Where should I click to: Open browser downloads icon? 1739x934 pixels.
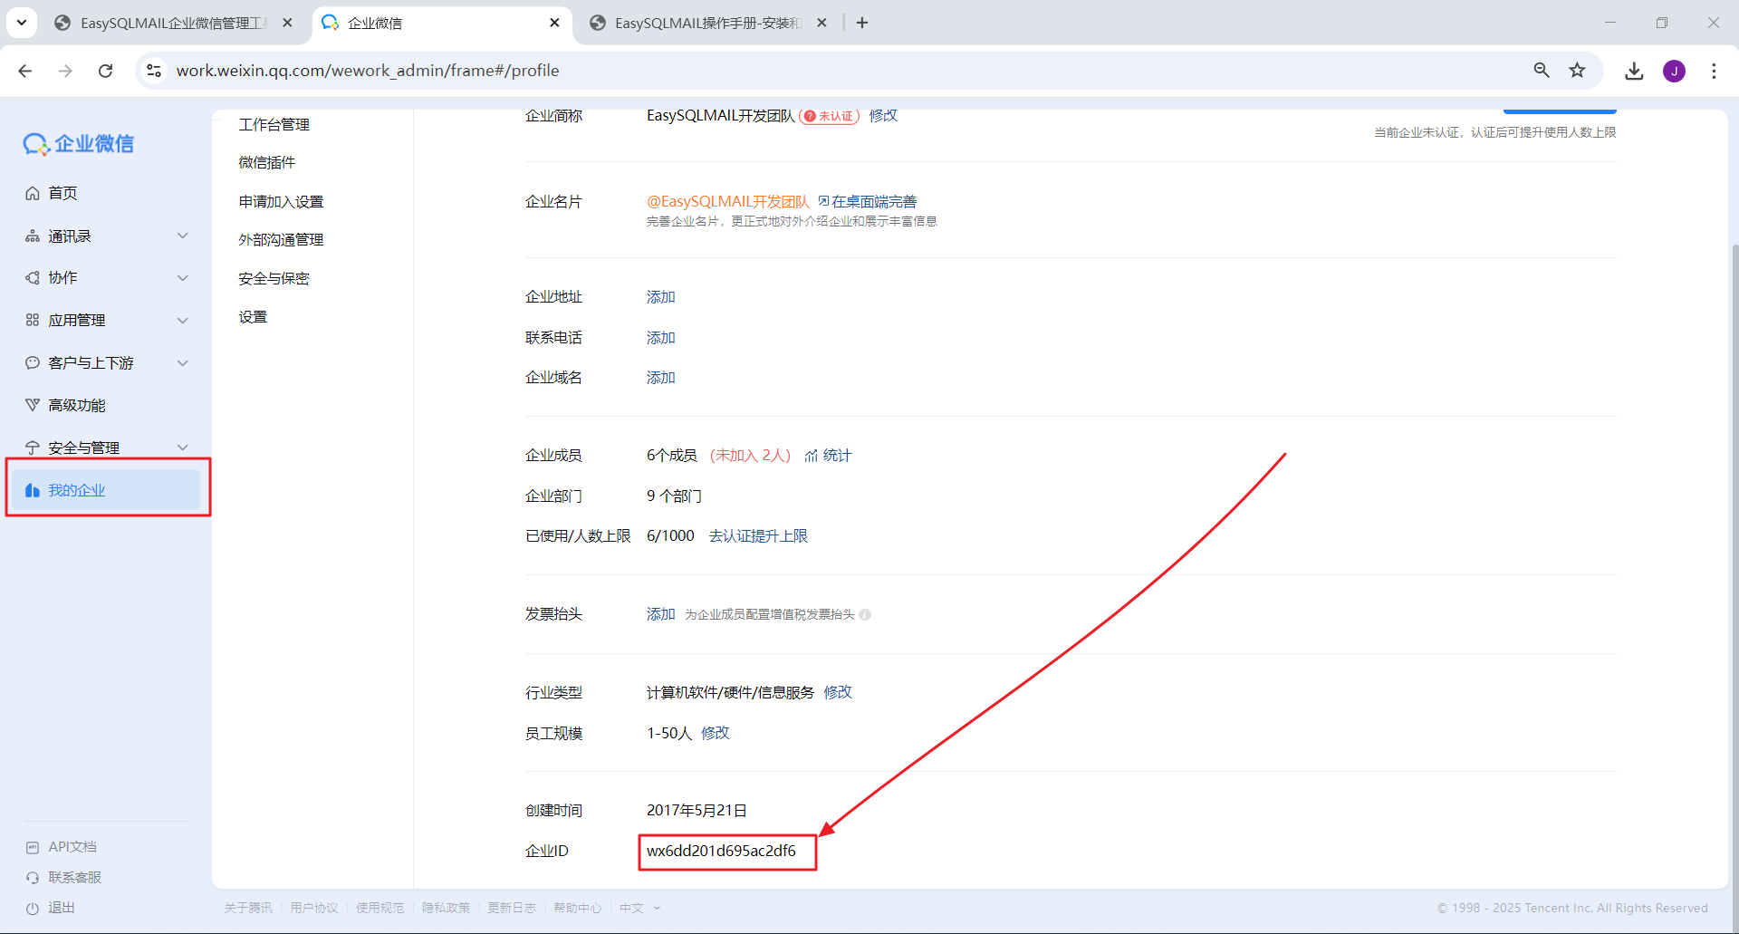1633,71
